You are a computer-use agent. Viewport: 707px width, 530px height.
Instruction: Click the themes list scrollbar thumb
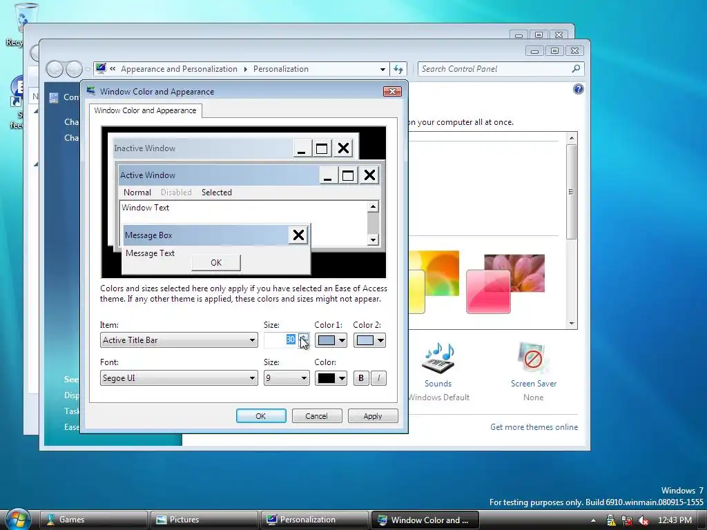571,192
